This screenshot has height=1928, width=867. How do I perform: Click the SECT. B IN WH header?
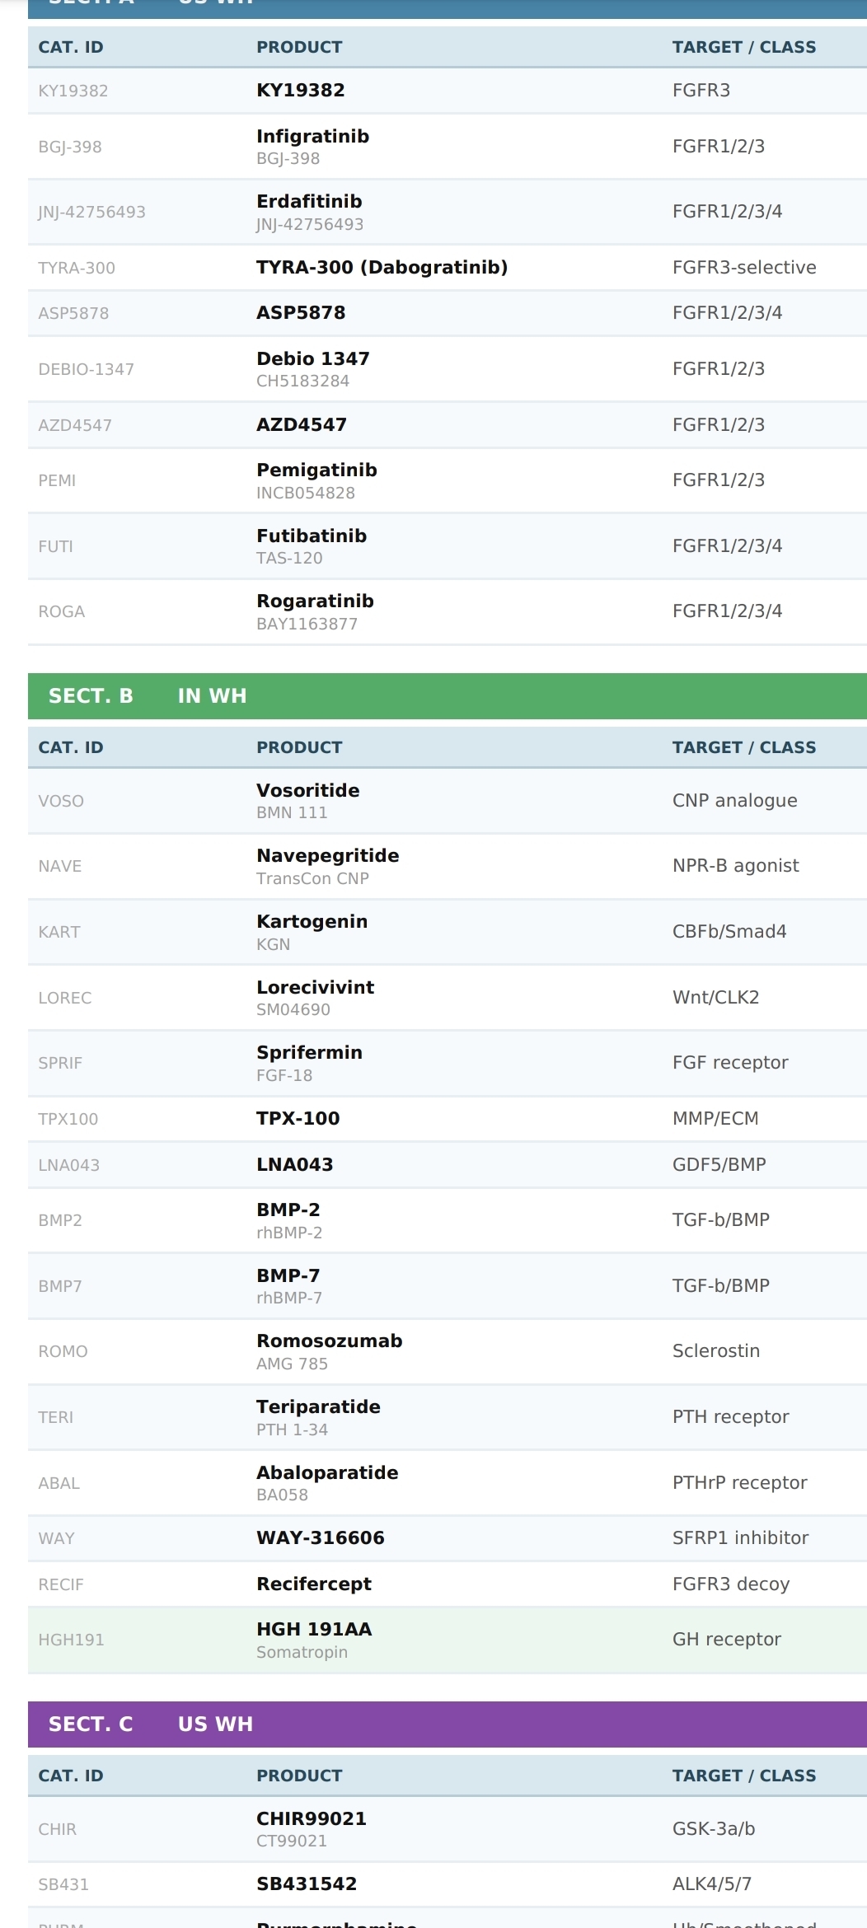click(x=448, y=696)
